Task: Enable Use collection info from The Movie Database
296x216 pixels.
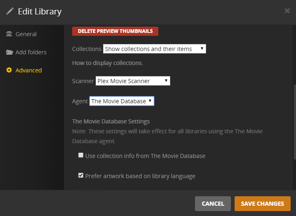Action: [81, 156]
